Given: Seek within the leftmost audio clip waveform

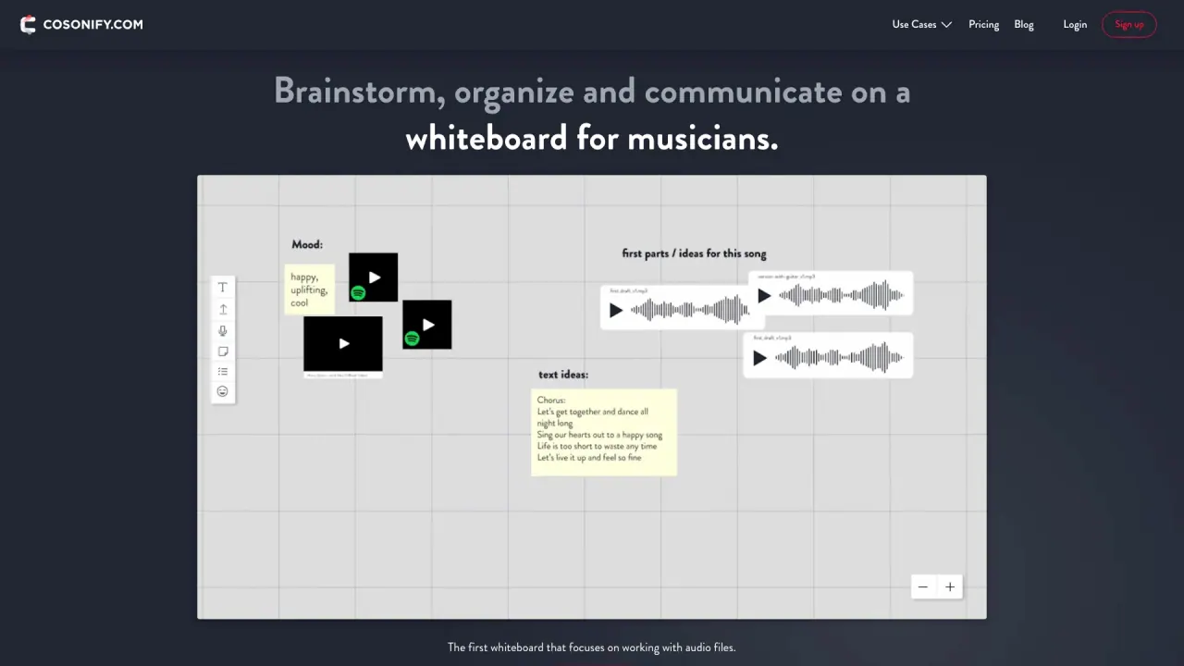Looking at the screenshot, I should pos(690,310).
